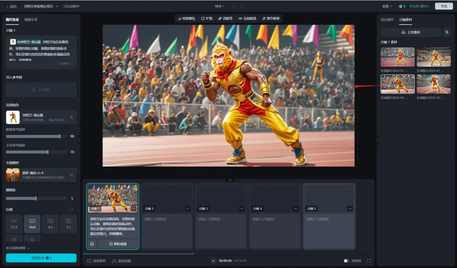The image size is (457, 268).
Task: Collapse the 比例 section chevron
Action: point(72,210)
